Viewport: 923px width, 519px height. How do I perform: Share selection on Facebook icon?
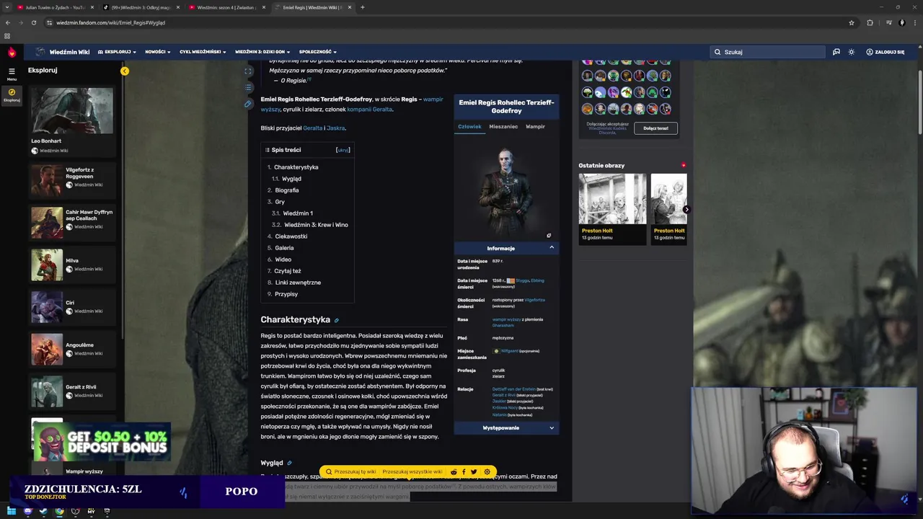coord(464,471)
